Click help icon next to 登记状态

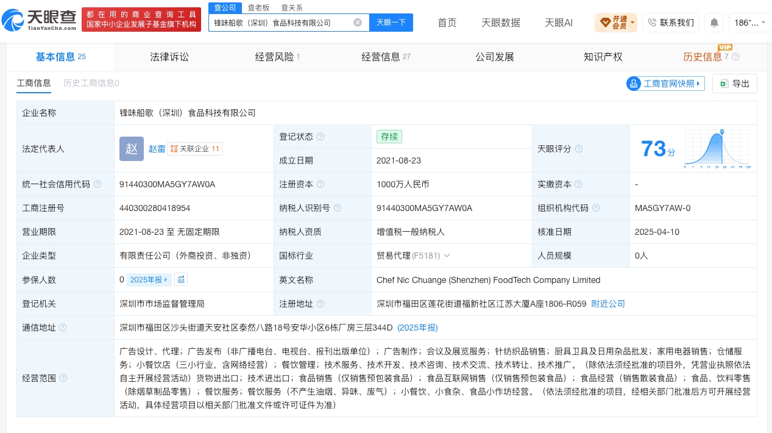[320, 137]
